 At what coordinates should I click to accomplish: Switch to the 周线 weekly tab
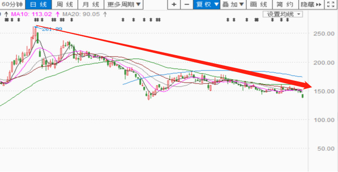pyautogui.click(x=65, y=4)
